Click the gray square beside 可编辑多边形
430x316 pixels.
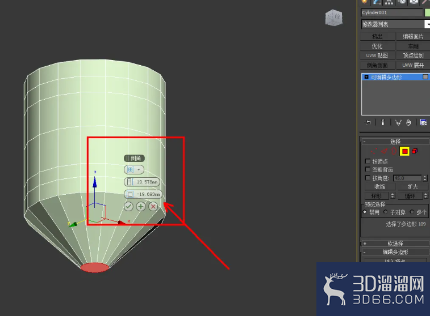(x=425, y=77)
